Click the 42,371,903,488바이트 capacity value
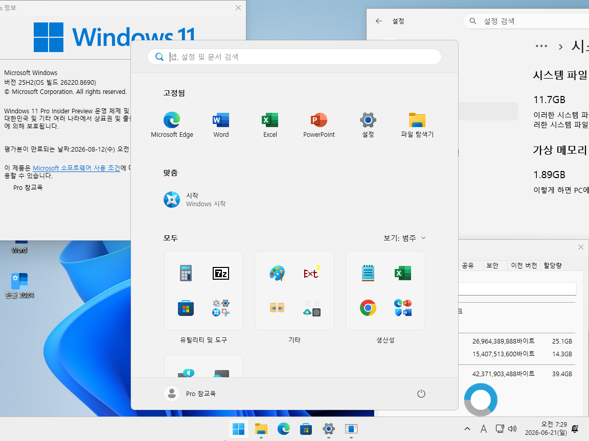 click(x=503, y=374)
